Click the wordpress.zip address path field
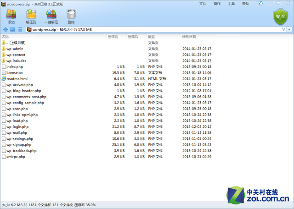The height and width of the screenshot is (209, 294). 138,30
